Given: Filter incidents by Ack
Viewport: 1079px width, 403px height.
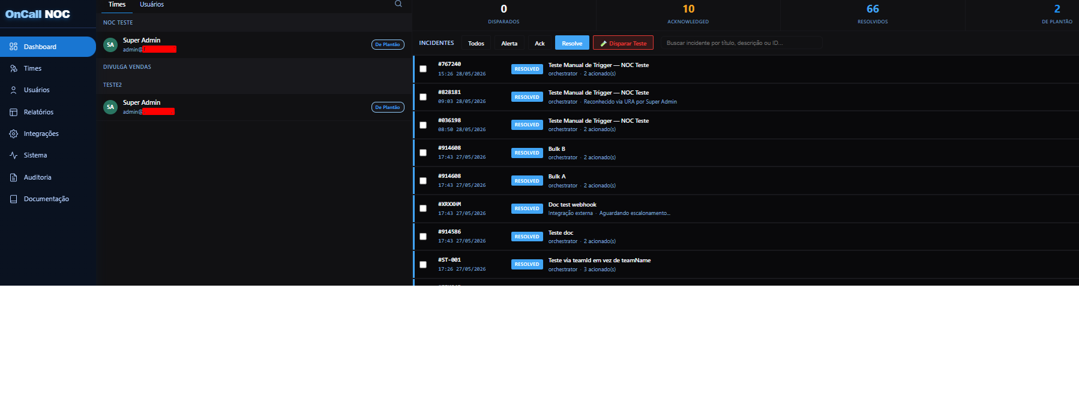Looking at the screenshot, I should (x=539, y=43).
